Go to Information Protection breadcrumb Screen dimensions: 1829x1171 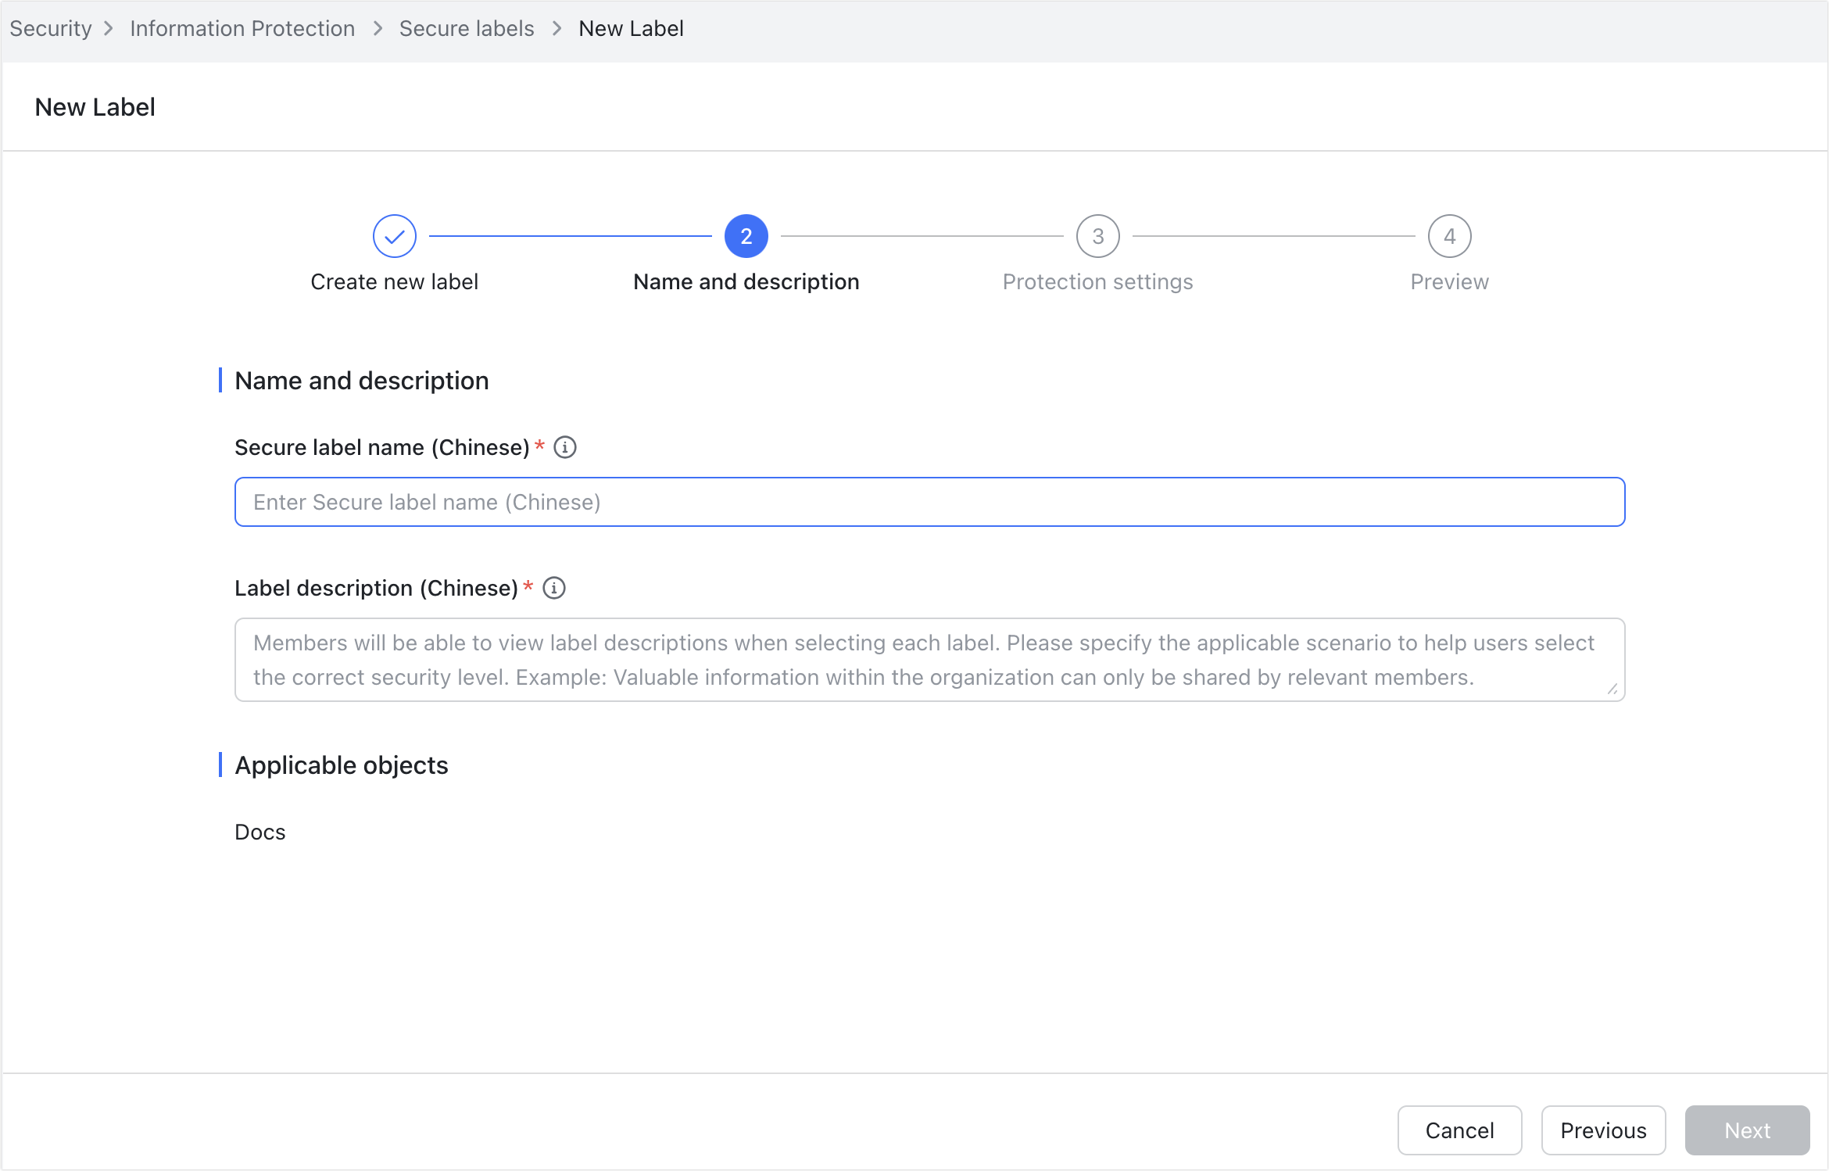pos(242,29)
